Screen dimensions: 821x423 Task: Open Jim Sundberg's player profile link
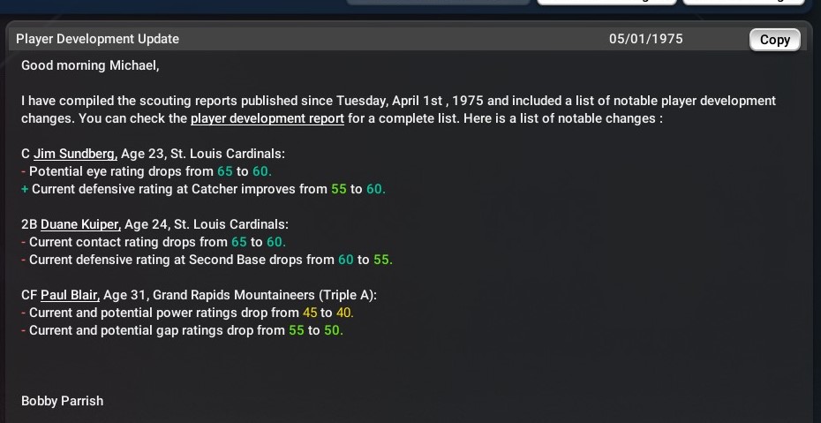76,154
